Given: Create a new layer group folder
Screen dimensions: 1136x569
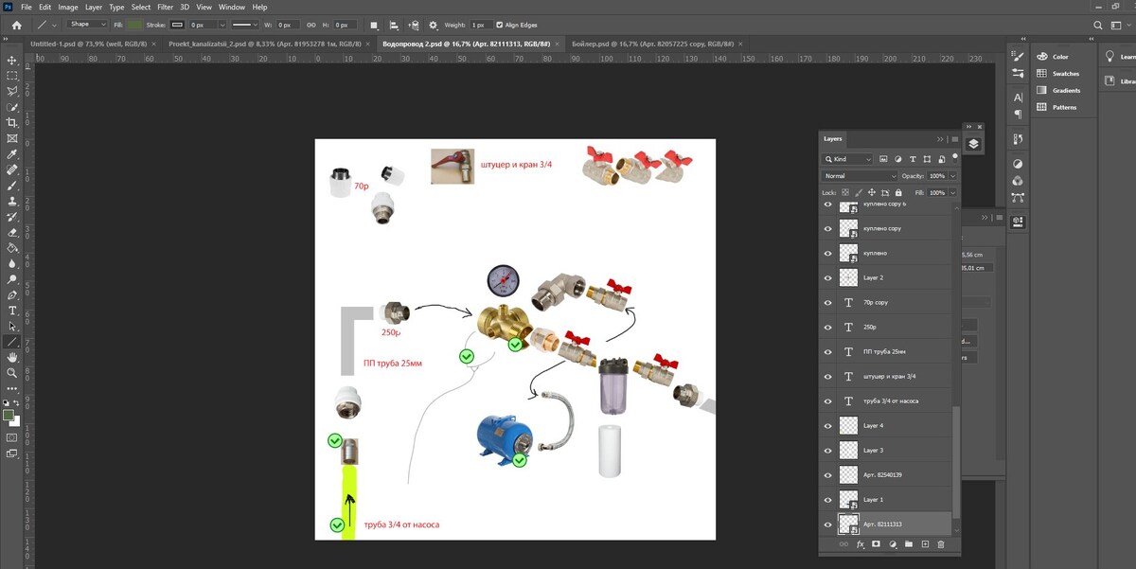Looking at the screenshot, I should [909, 544].
